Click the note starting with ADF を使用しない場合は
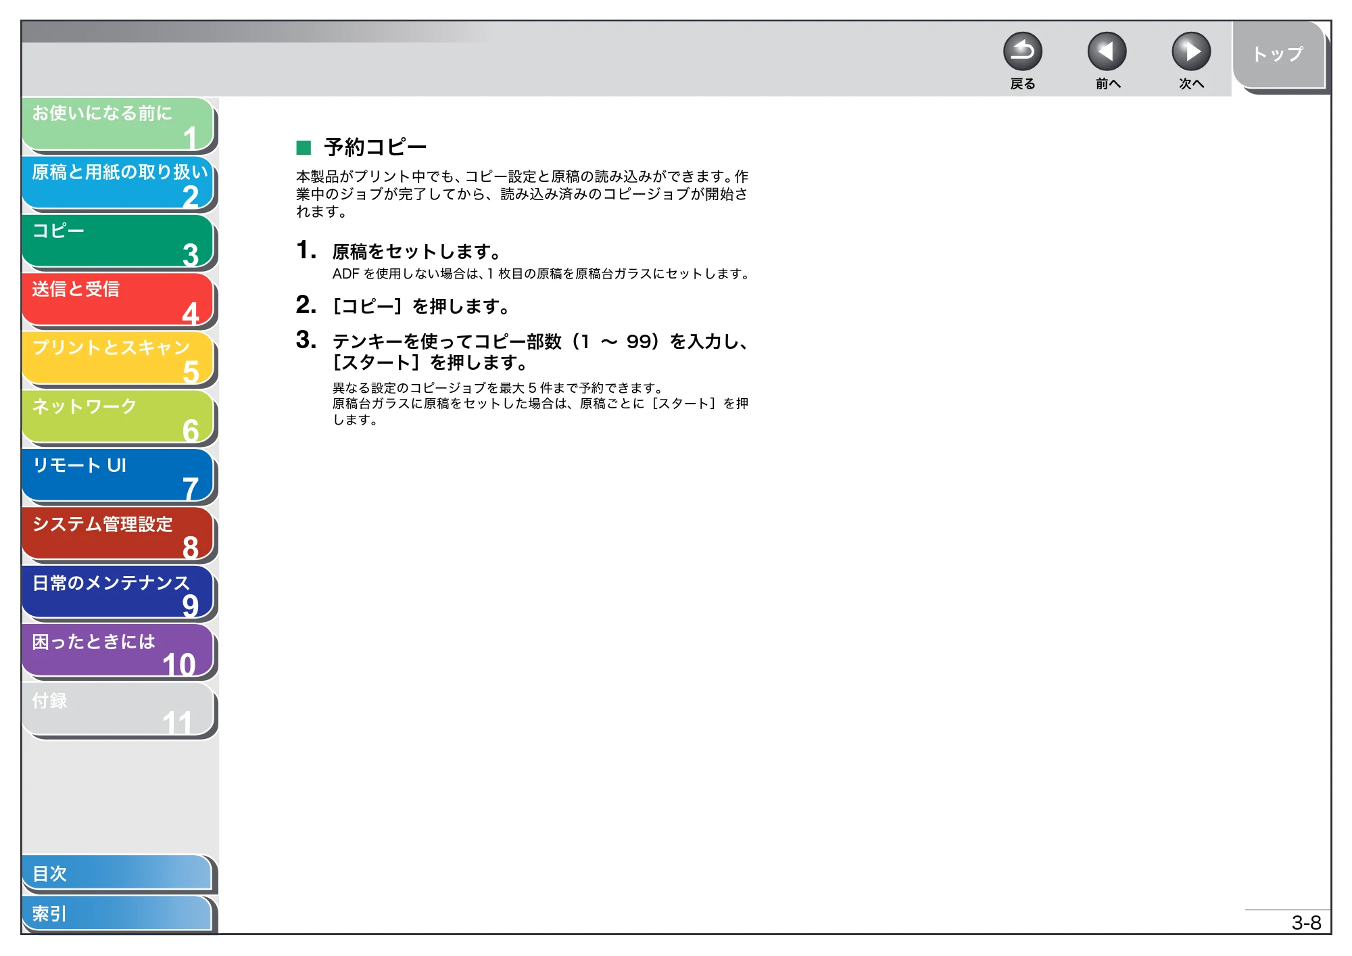This screenshot has width=1352, height=956. click(541, 274)
